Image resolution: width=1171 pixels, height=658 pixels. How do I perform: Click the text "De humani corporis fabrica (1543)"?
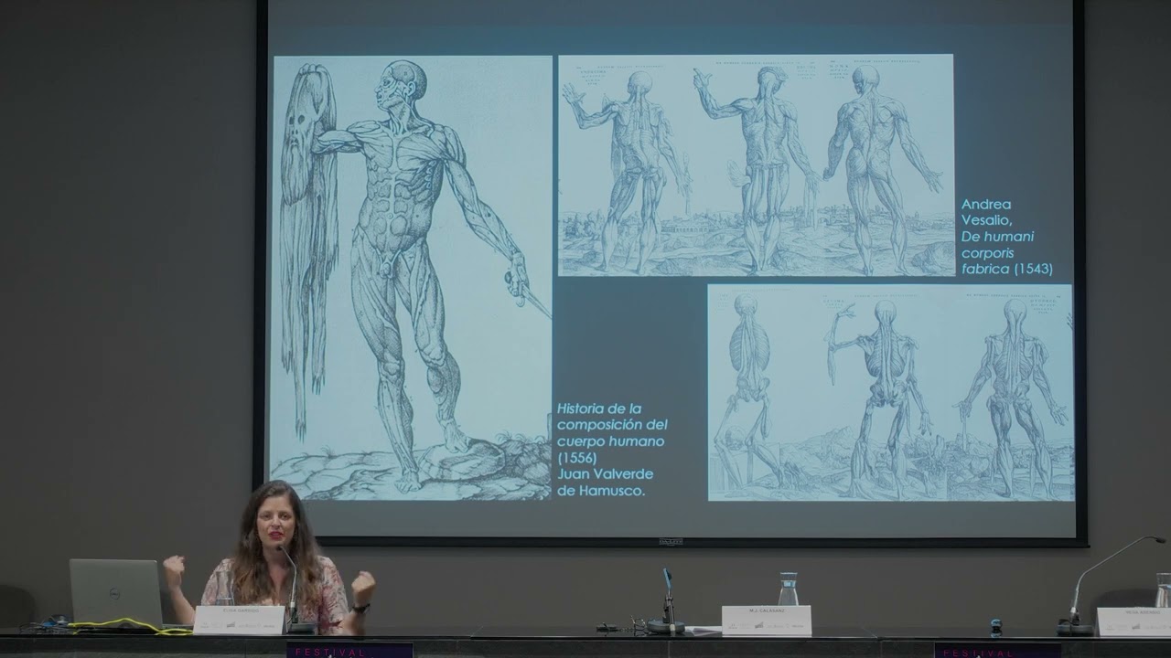1006,253
